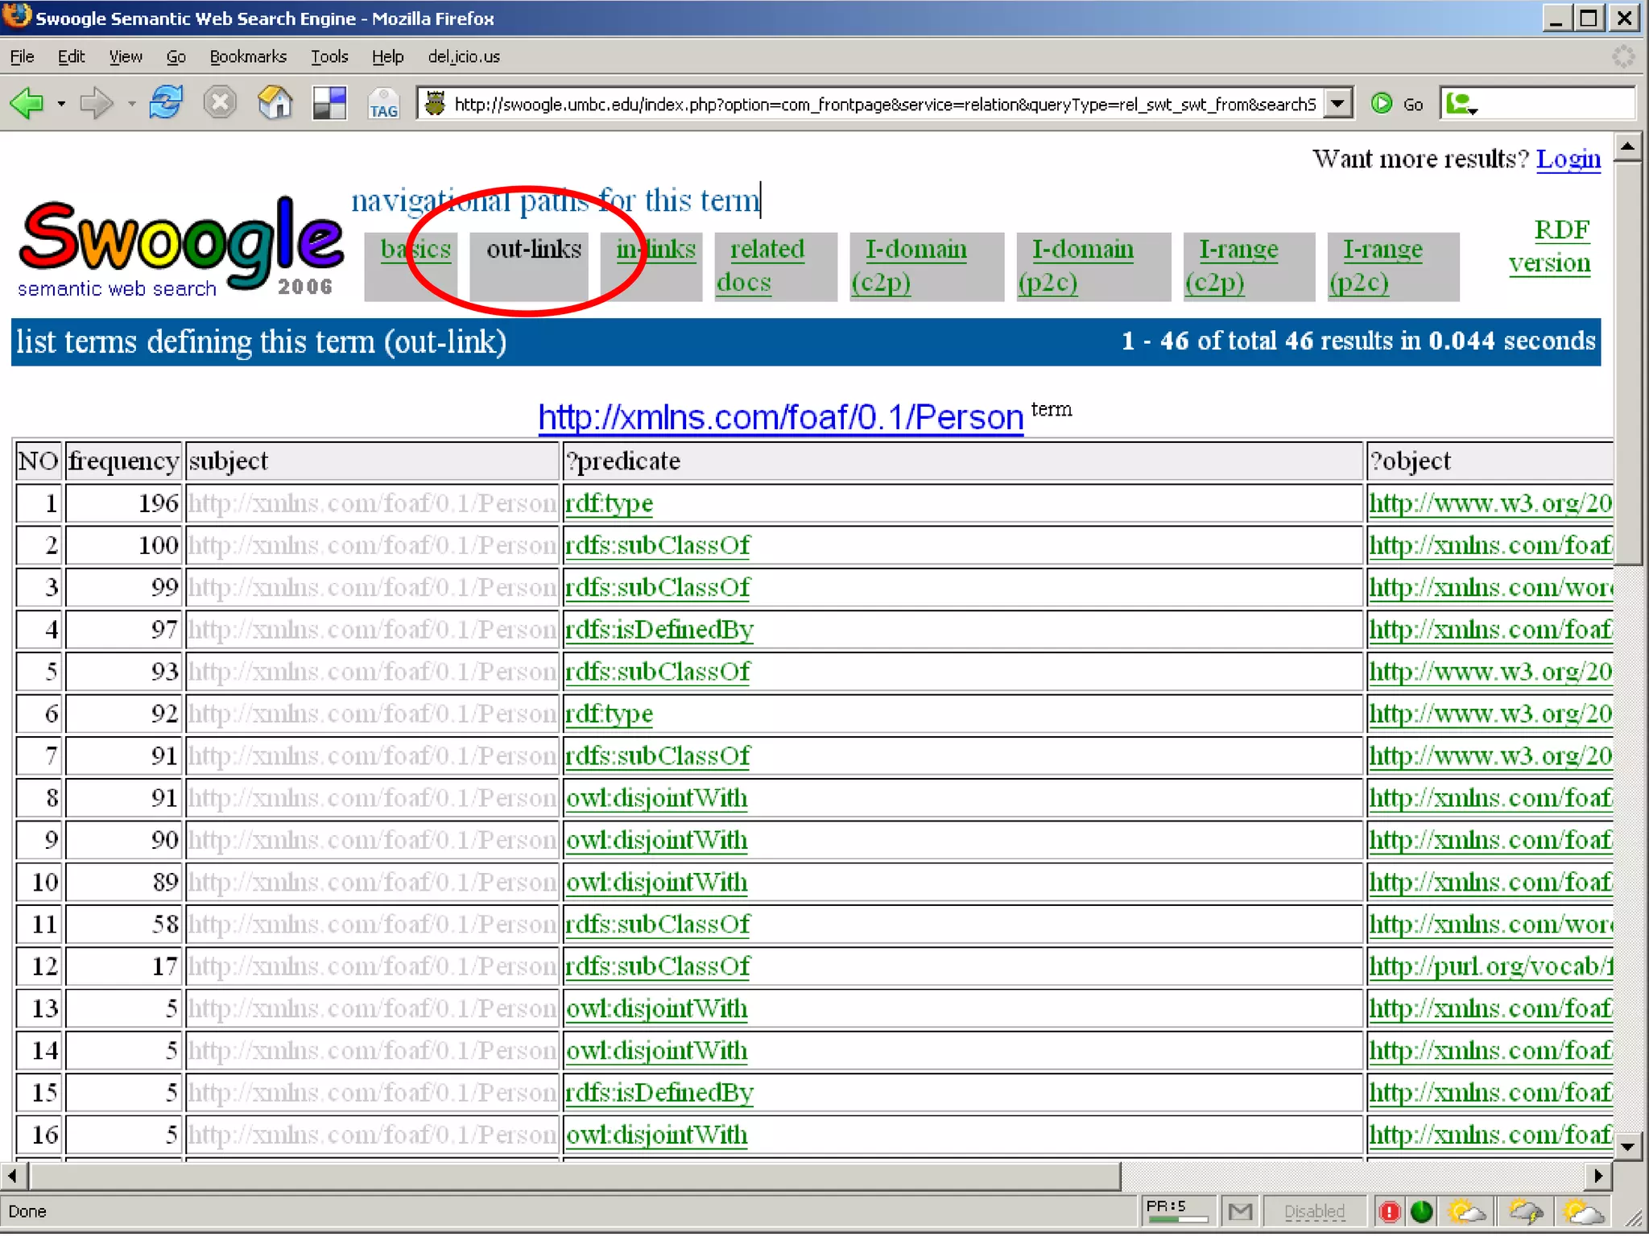Open the address bar URL dropdown
This screenshot has width=1649, height=1237.
1337,104
